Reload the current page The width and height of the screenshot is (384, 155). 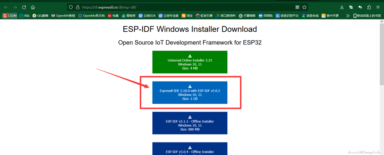pos(24,7)
